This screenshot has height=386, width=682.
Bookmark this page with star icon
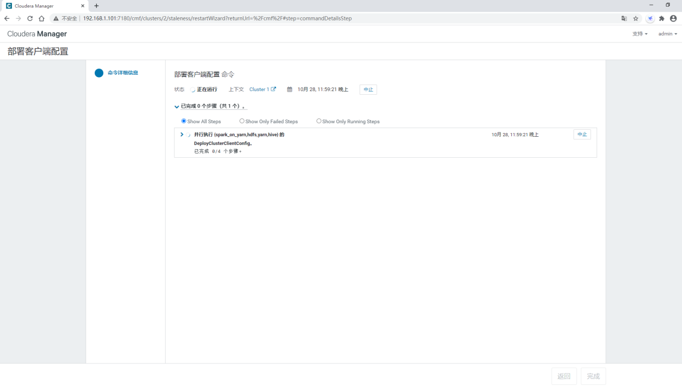coord(636,18)
